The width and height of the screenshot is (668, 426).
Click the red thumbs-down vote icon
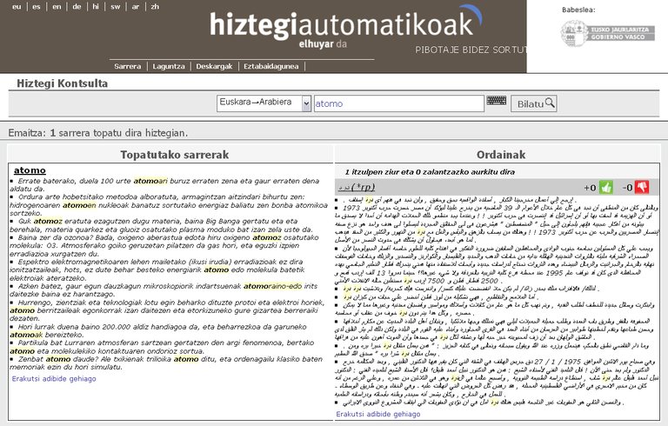[x=642, y=187]
